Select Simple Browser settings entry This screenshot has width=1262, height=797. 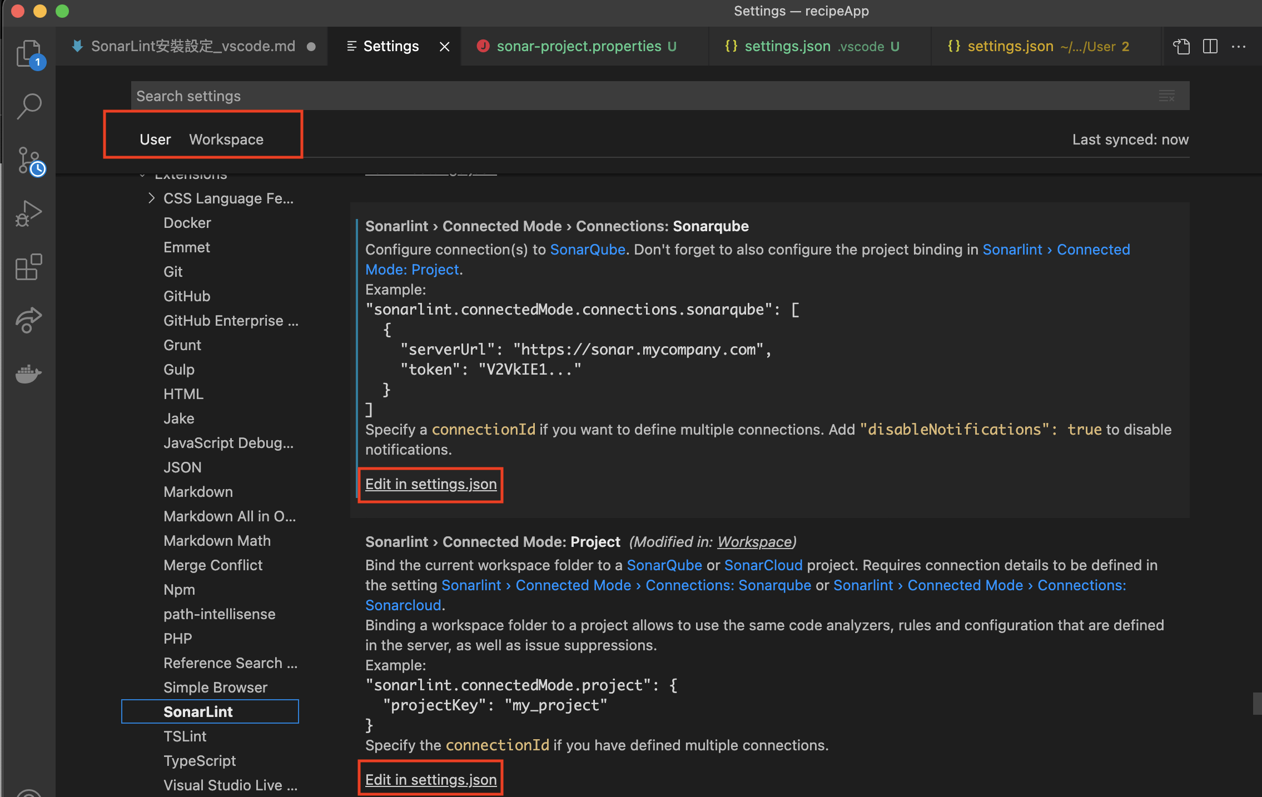tap(215, 688)
